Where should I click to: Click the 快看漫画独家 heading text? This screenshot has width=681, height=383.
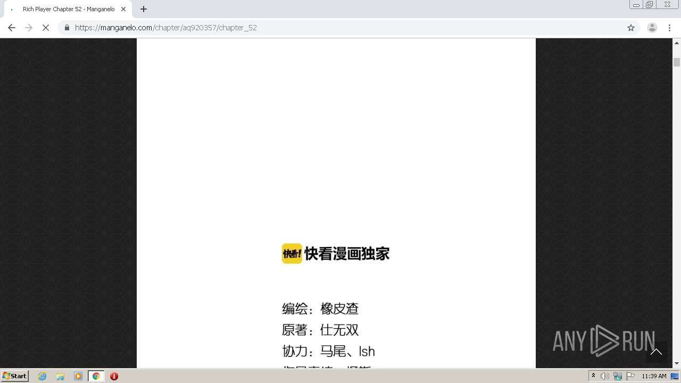click(x=347, y=254)
